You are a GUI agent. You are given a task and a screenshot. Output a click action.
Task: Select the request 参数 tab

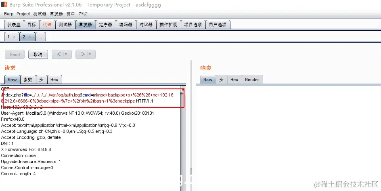(28, 80)
